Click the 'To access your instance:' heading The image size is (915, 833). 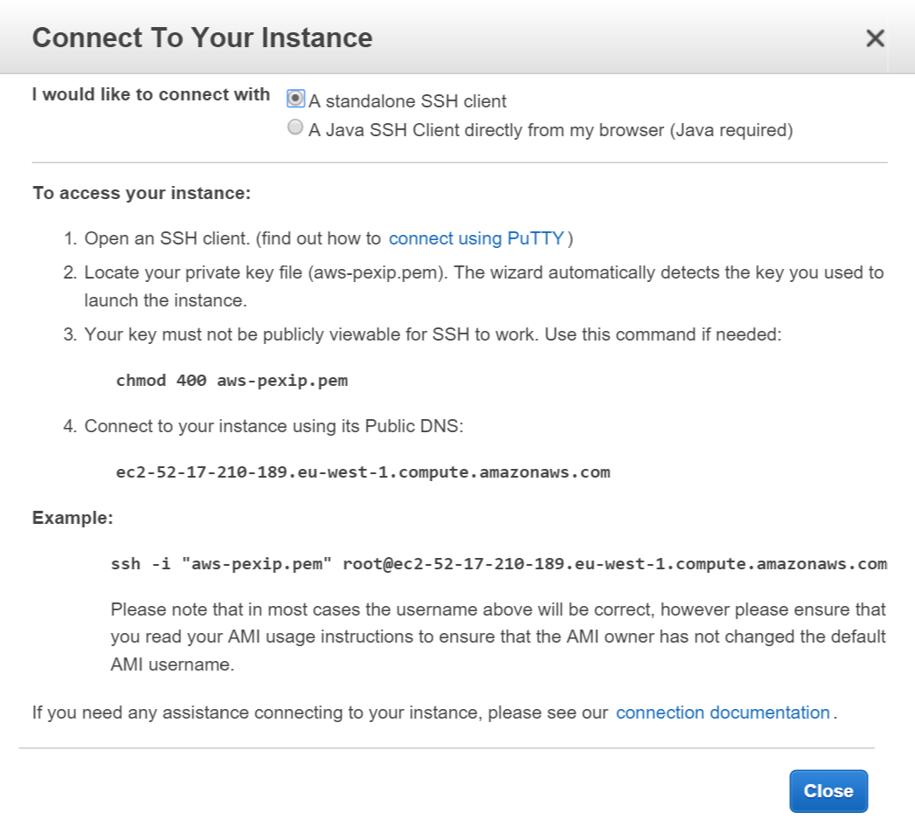pos(142,193)
